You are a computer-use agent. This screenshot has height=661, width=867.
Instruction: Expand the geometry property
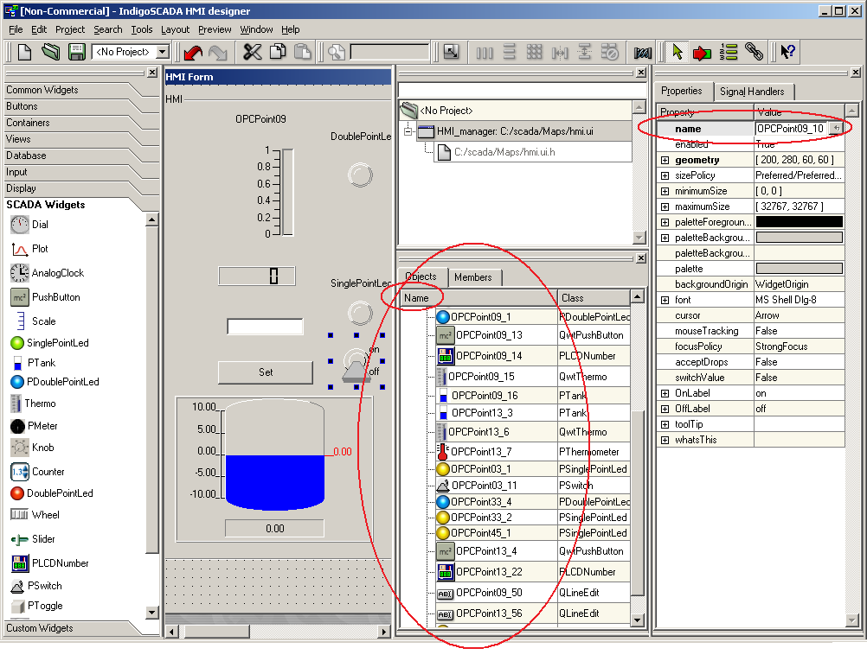coord(665,160)
